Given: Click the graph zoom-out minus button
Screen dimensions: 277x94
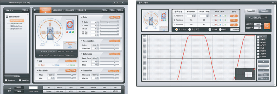Looking at the screenshot, I should 263,71.
